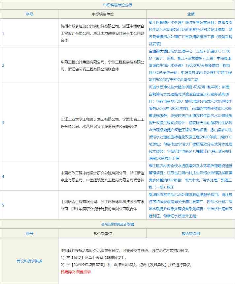Click the "被否决单位" column header
Image resolution: width=235 pixels, height=284 pixels.
[x=103, y=233]
